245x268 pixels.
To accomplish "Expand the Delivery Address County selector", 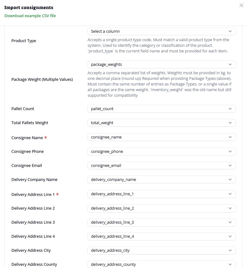I will (161, 264).
